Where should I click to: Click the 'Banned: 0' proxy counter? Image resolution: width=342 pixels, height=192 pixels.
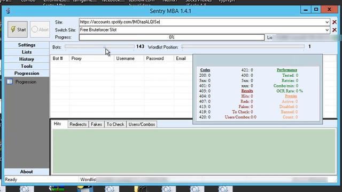289,112
